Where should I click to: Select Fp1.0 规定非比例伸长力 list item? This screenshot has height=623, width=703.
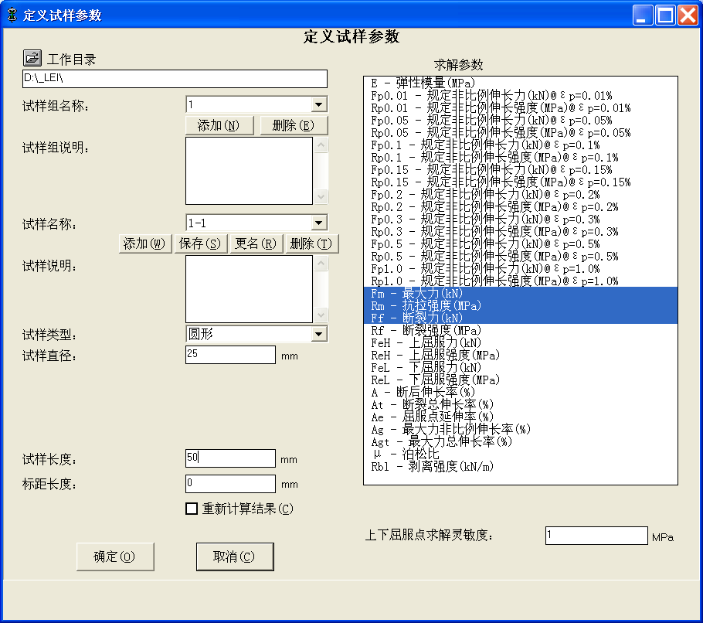coord(521,269)
